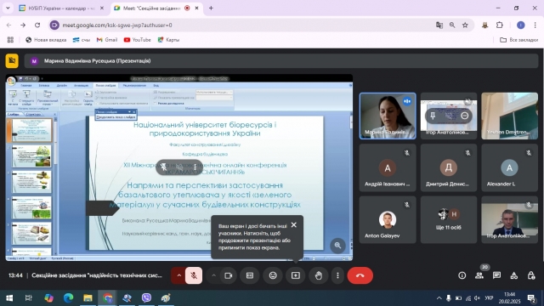Unmute the microphone in Meet
Viewport: 544px width, 306px height.
pos(194,275)
